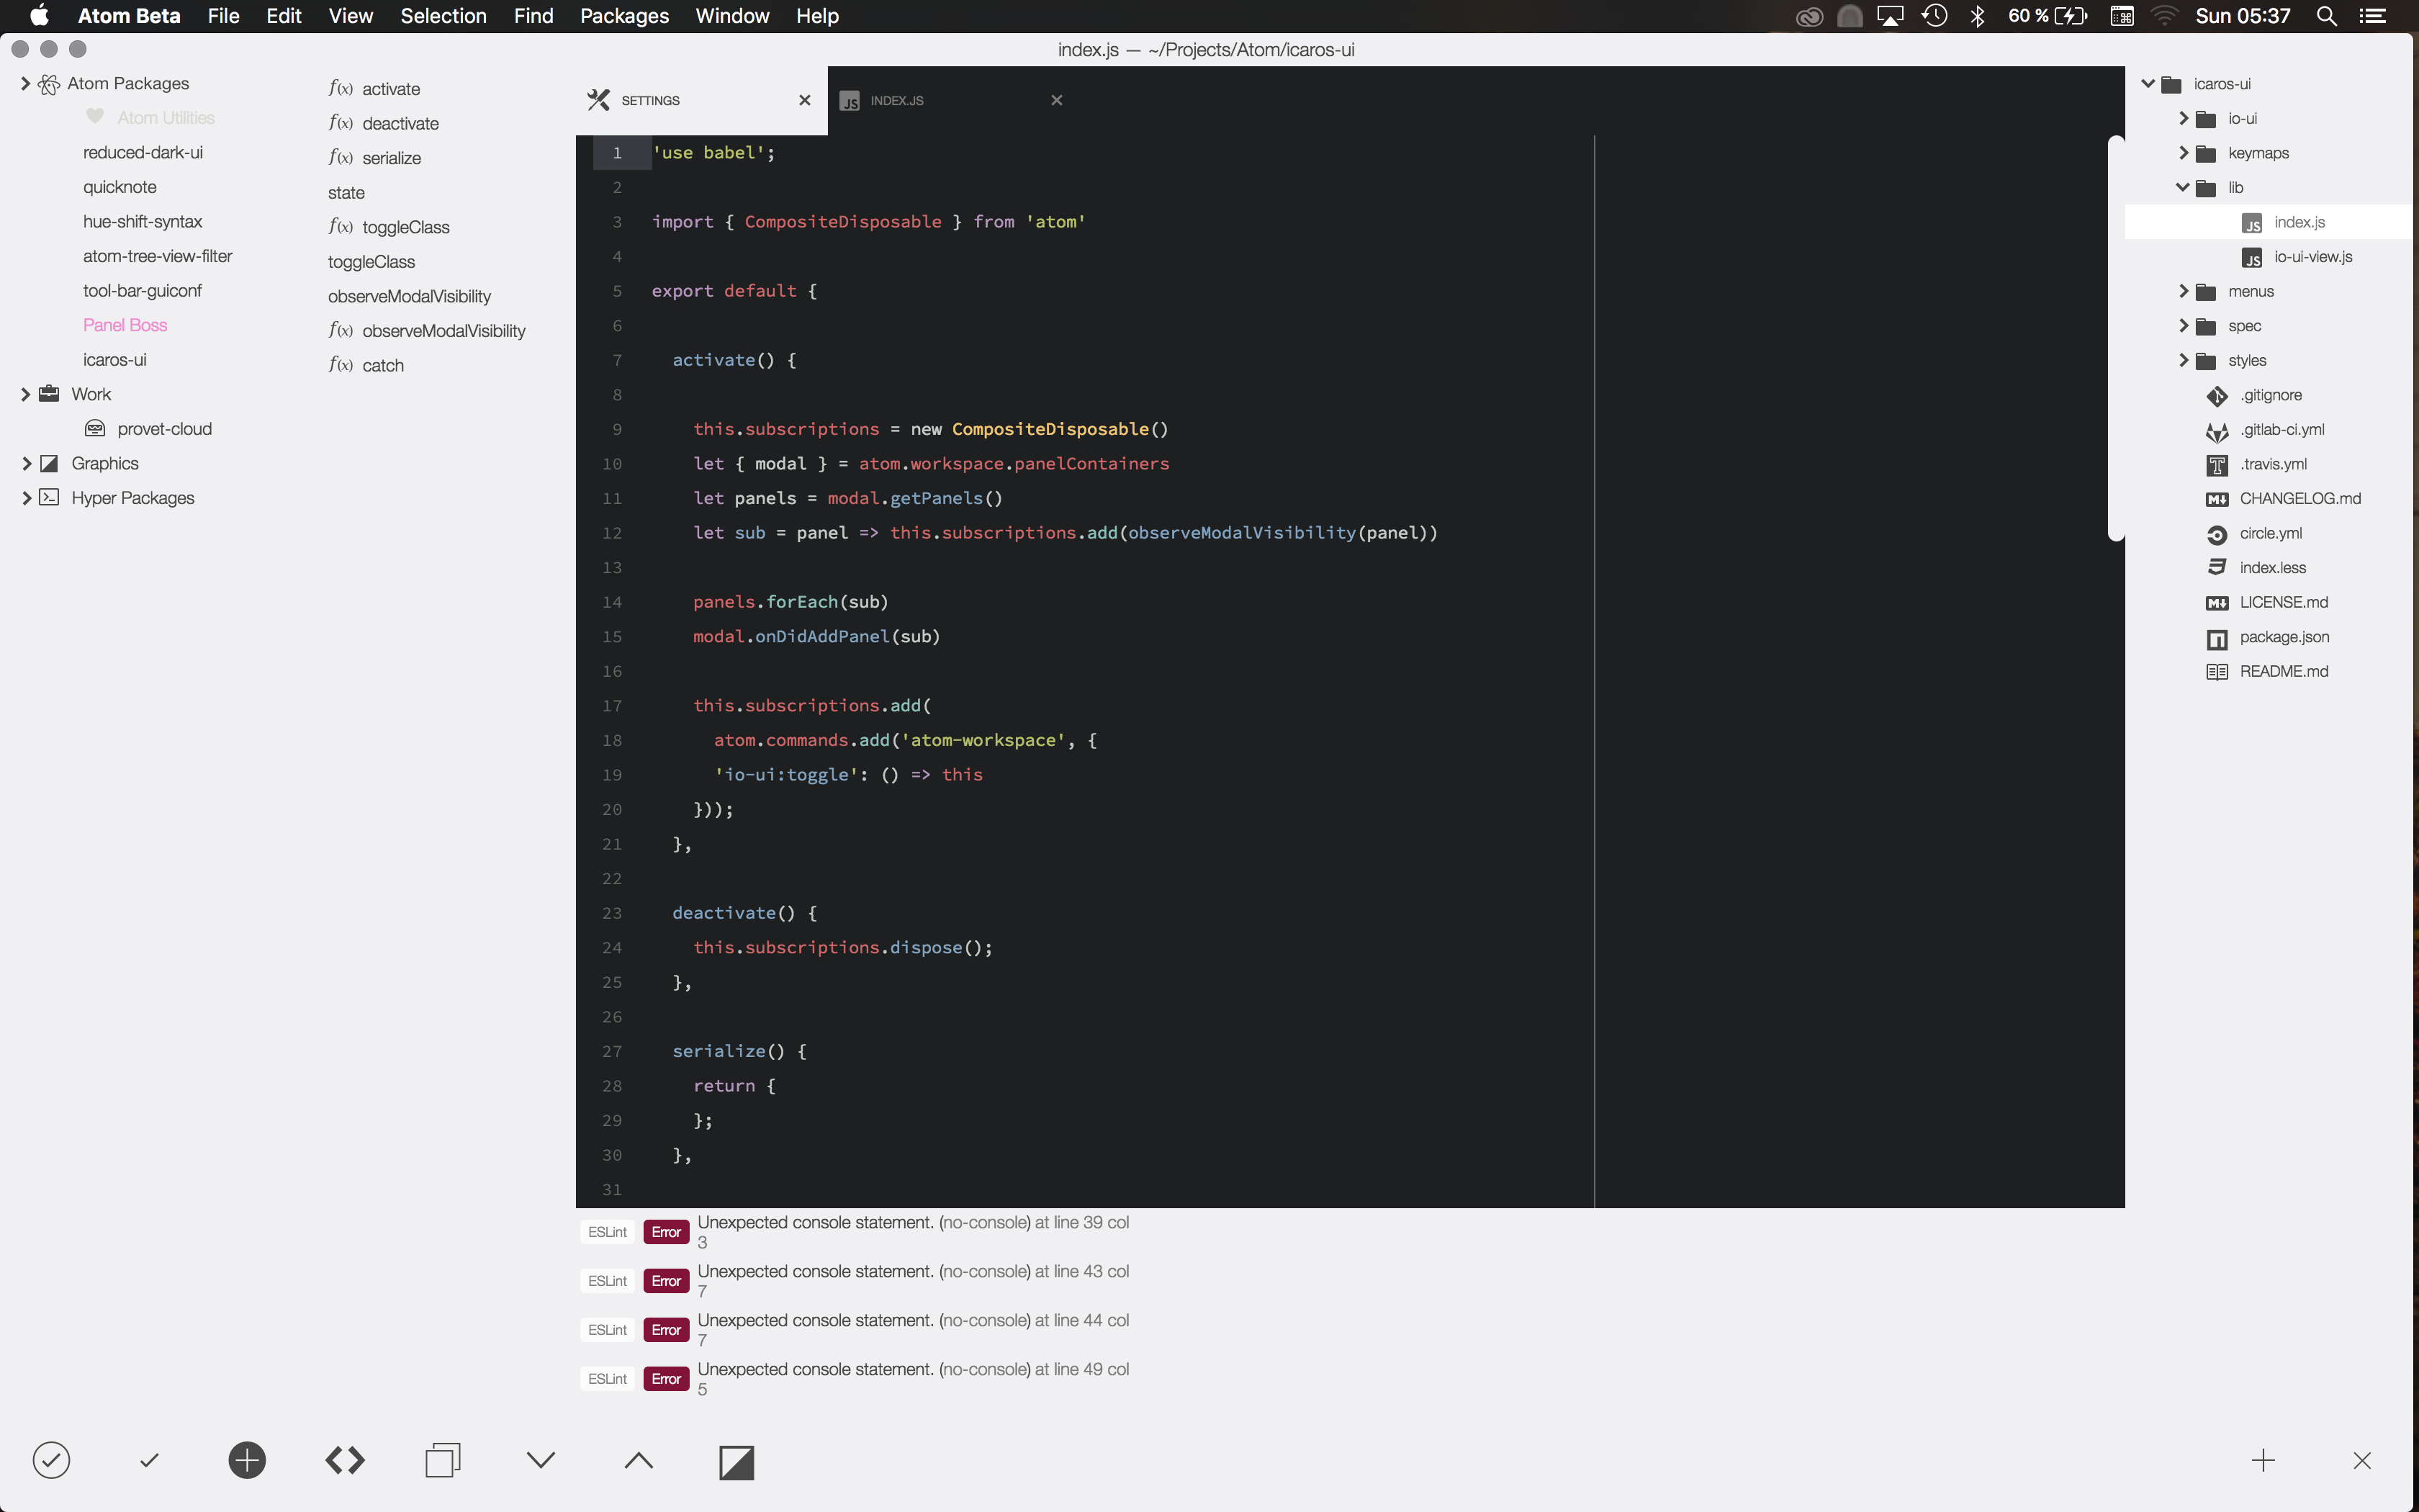
Task: Switch to the Settings tab
Action: pos(651,100)
